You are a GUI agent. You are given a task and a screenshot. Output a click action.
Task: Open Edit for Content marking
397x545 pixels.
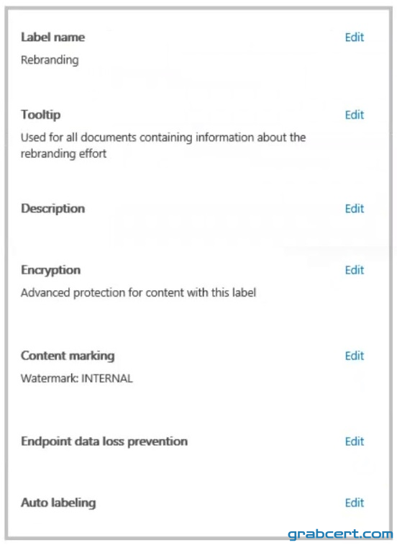[x=355, y=356]
